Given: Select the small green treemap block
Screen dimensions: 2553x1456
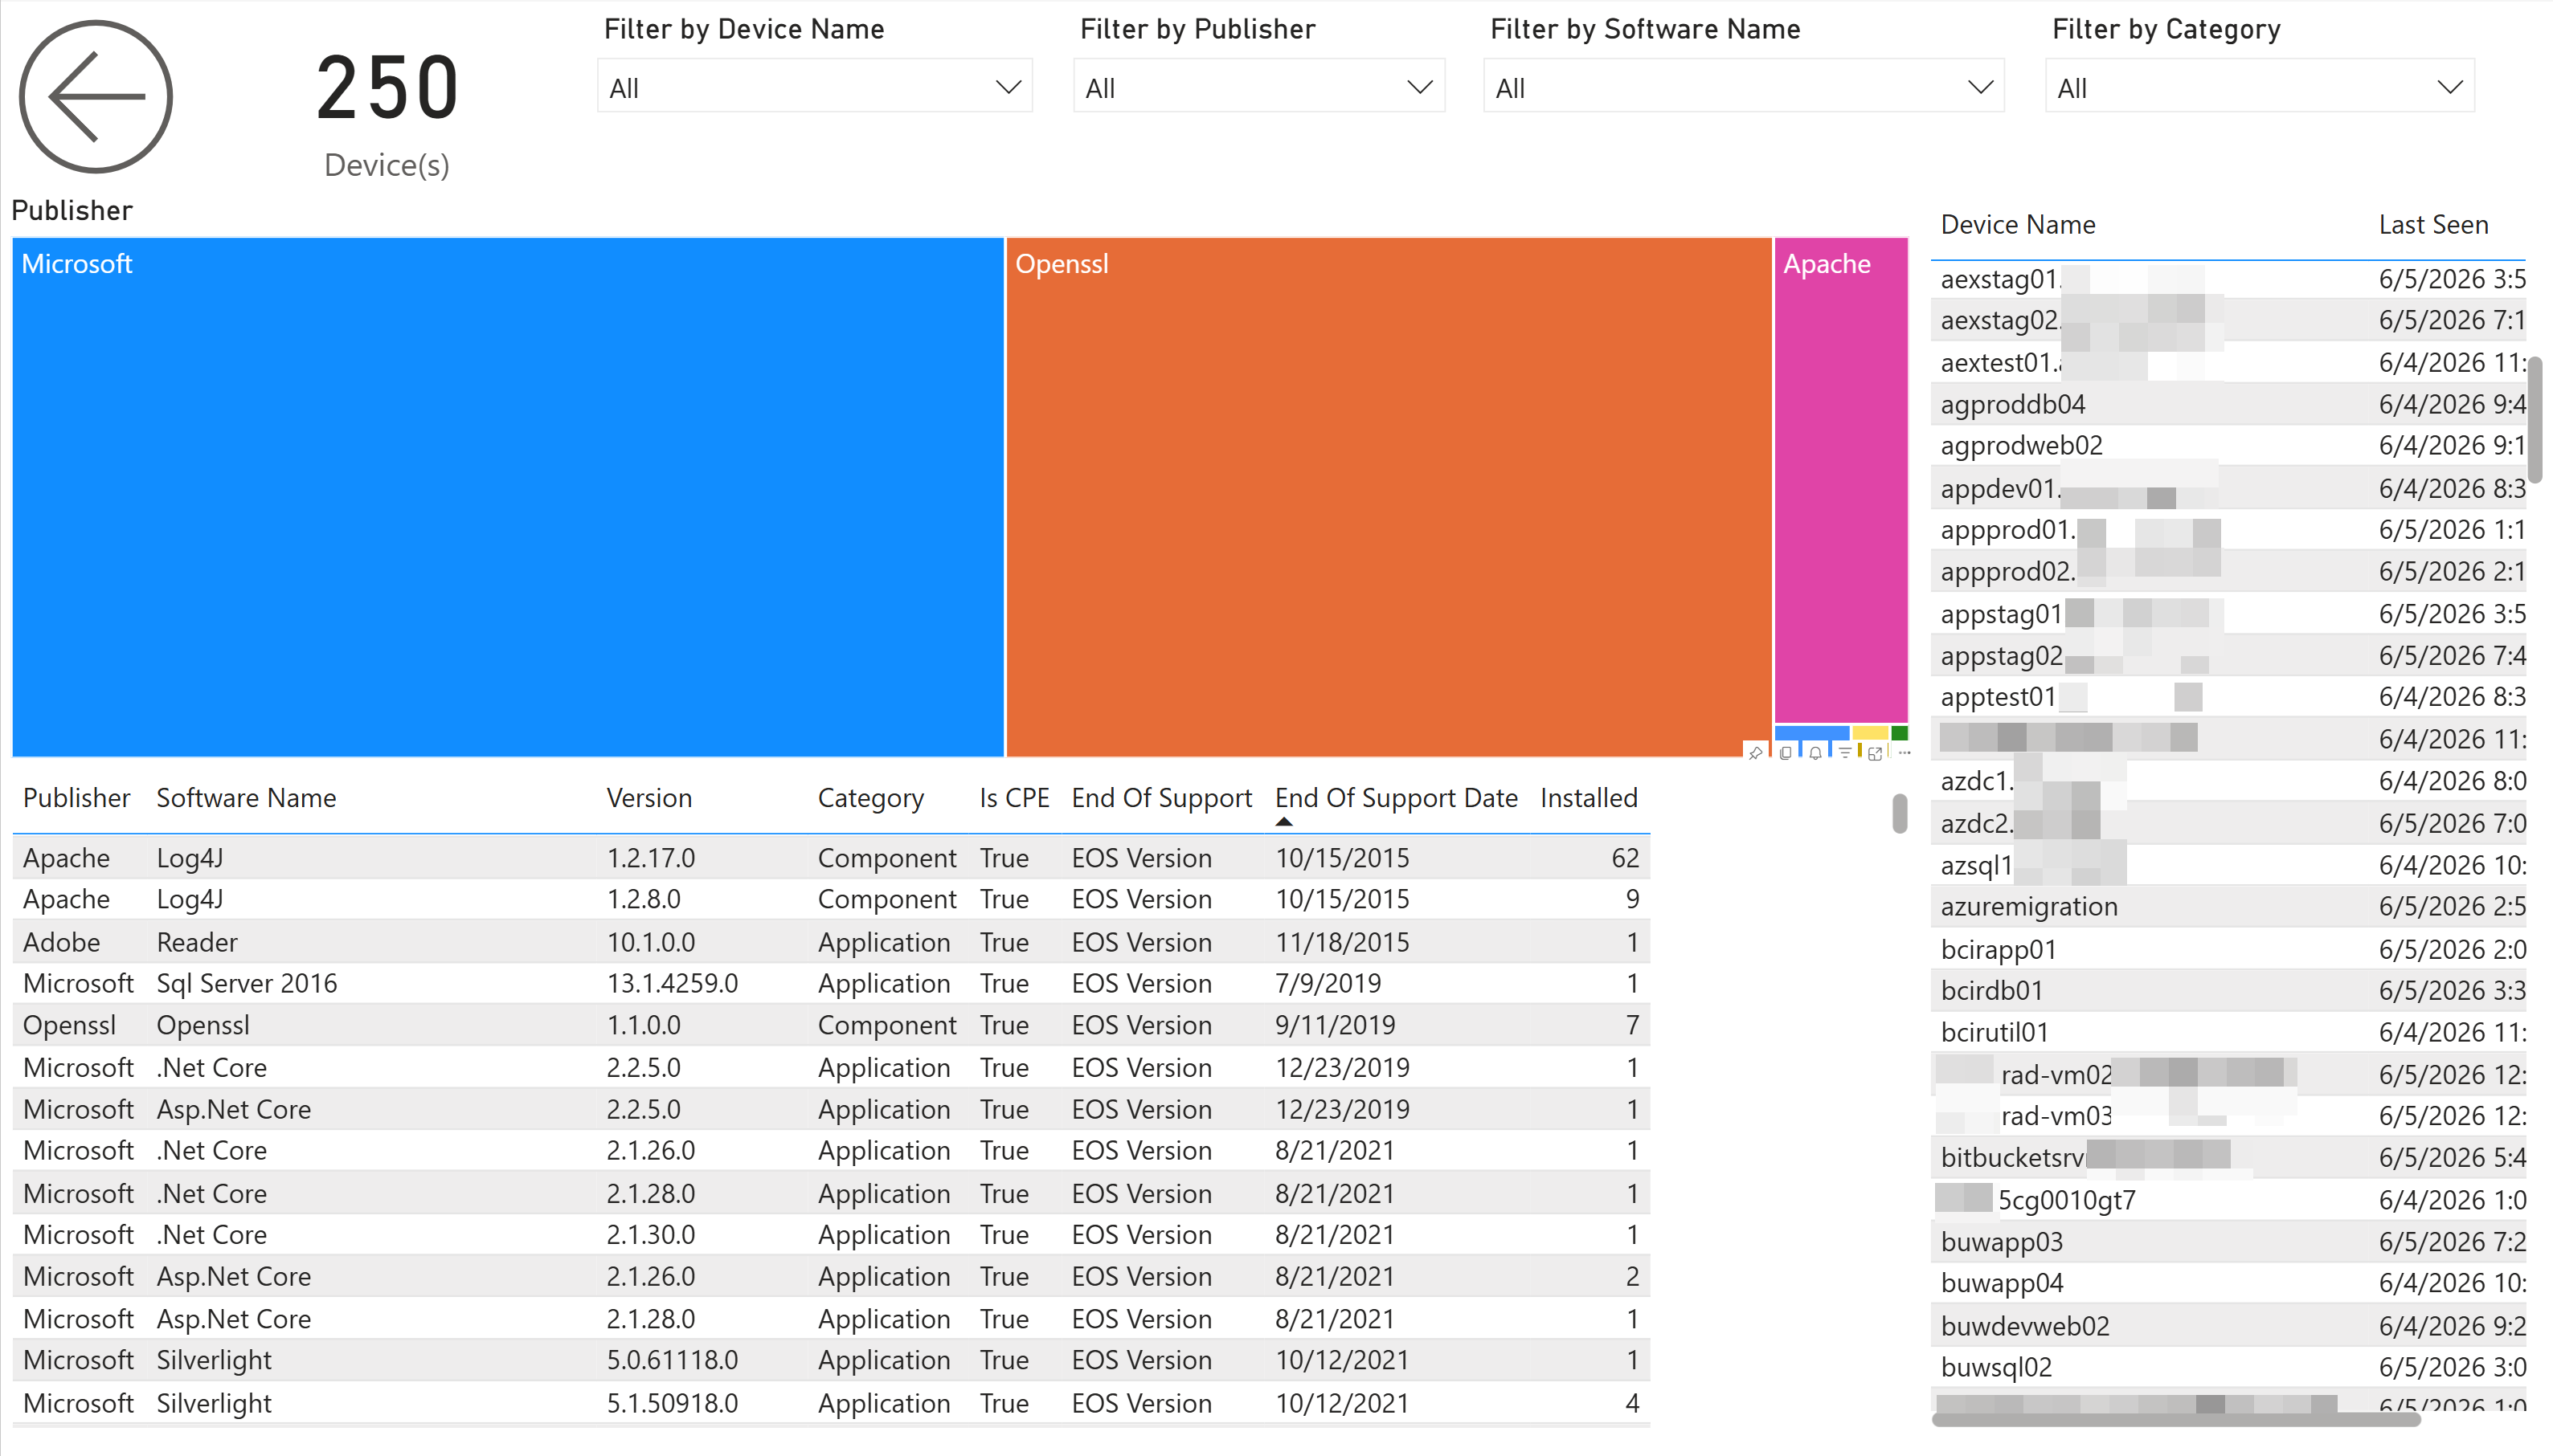Looking at the screenshot, I should [x=1900, y=733].
